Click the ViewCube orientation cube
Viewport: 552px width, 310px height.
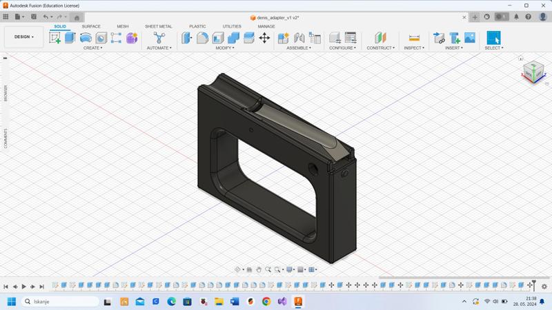click(533, 70)
